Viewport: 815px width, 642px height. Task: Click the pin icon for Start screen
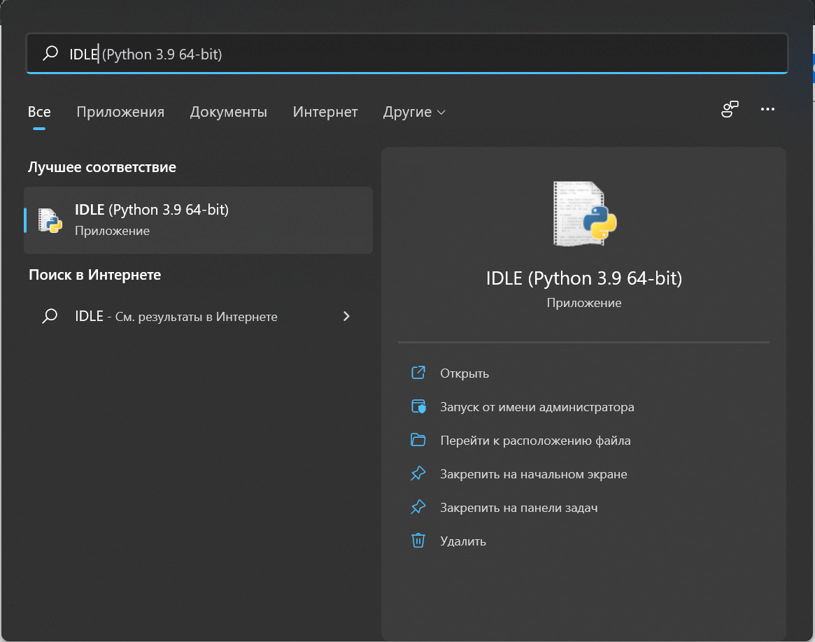click(418, 473)
